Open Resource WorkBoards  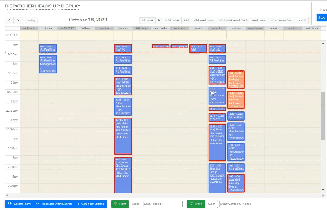tap(54, 204)
